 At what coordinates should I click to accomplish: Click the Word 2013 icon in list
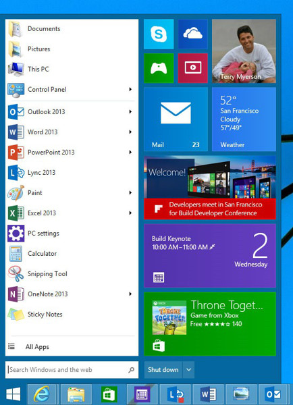click(16, 132)
